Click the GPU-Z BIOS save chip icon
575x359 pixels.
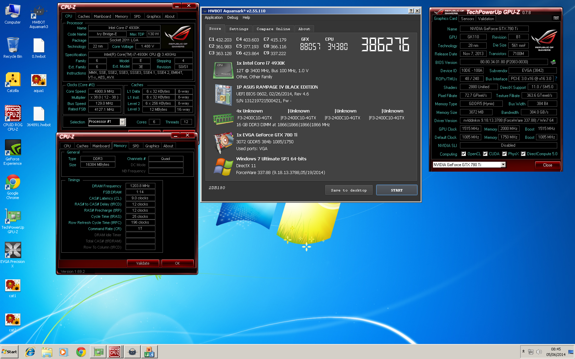click(553, 62)
